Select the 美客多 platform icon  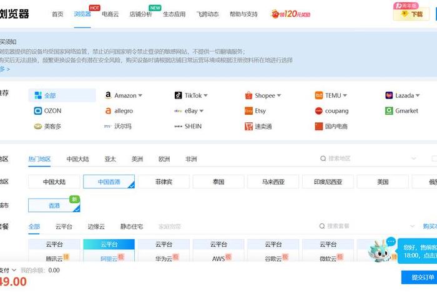[x=38, y=127]
